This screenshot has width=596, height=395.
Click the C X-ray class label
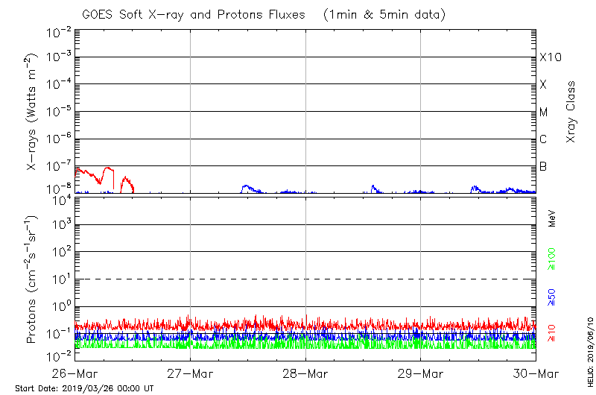pyautogui.click(x=544, y=139)
